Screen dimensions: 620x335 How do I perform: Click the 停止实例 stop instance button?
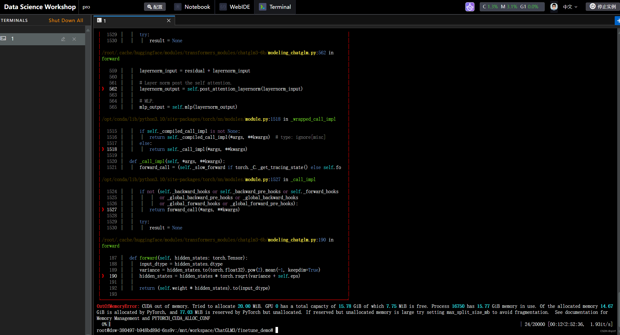pyautogui.click(x=603, y=7)
